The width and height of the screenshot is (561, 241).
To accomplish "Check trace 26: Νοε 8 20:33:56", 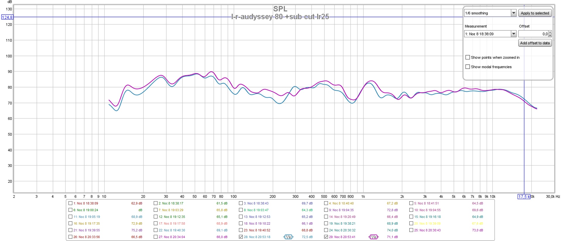I will (x=70, y=237).
